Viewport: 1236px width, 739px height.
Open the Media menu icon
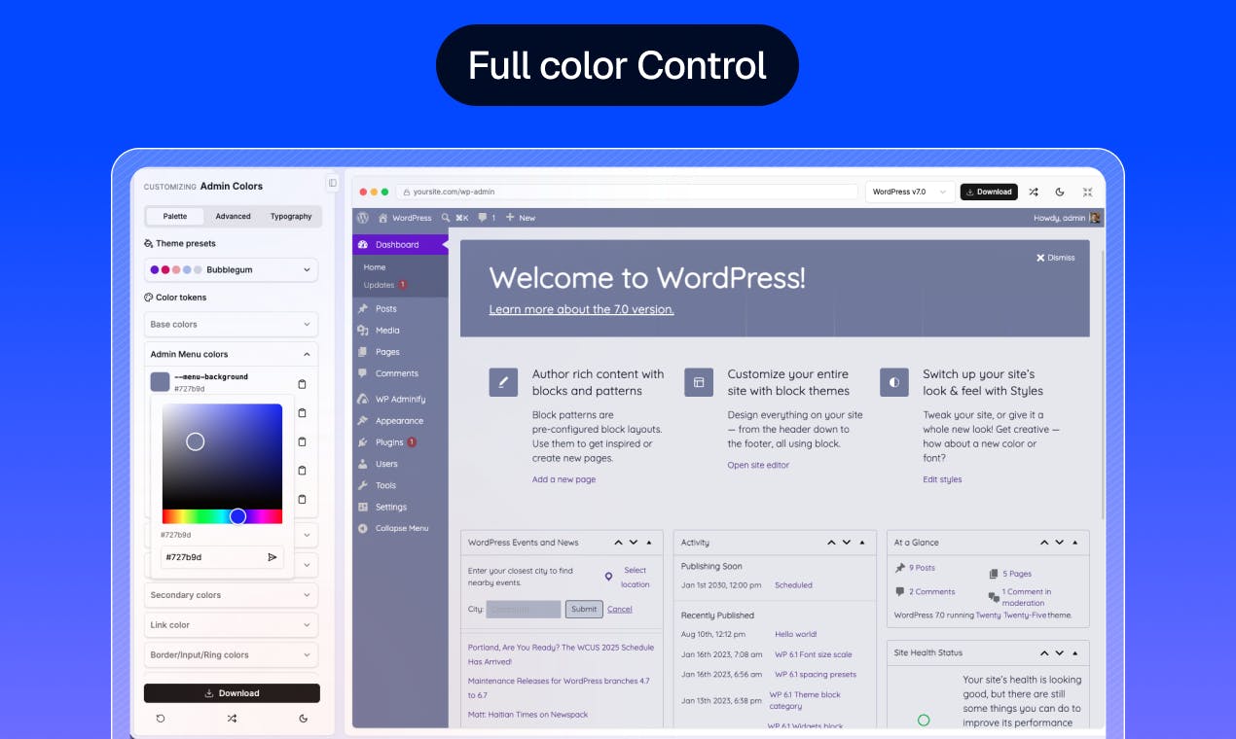click(x=363, y=331)
